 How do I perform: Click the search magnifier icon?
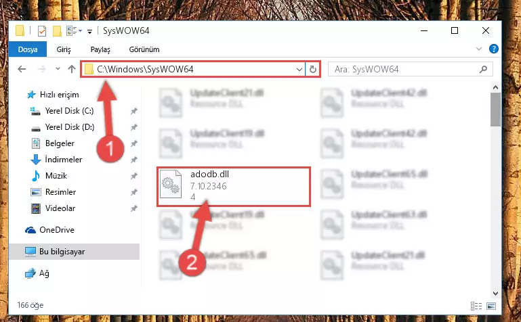point(483,69)
